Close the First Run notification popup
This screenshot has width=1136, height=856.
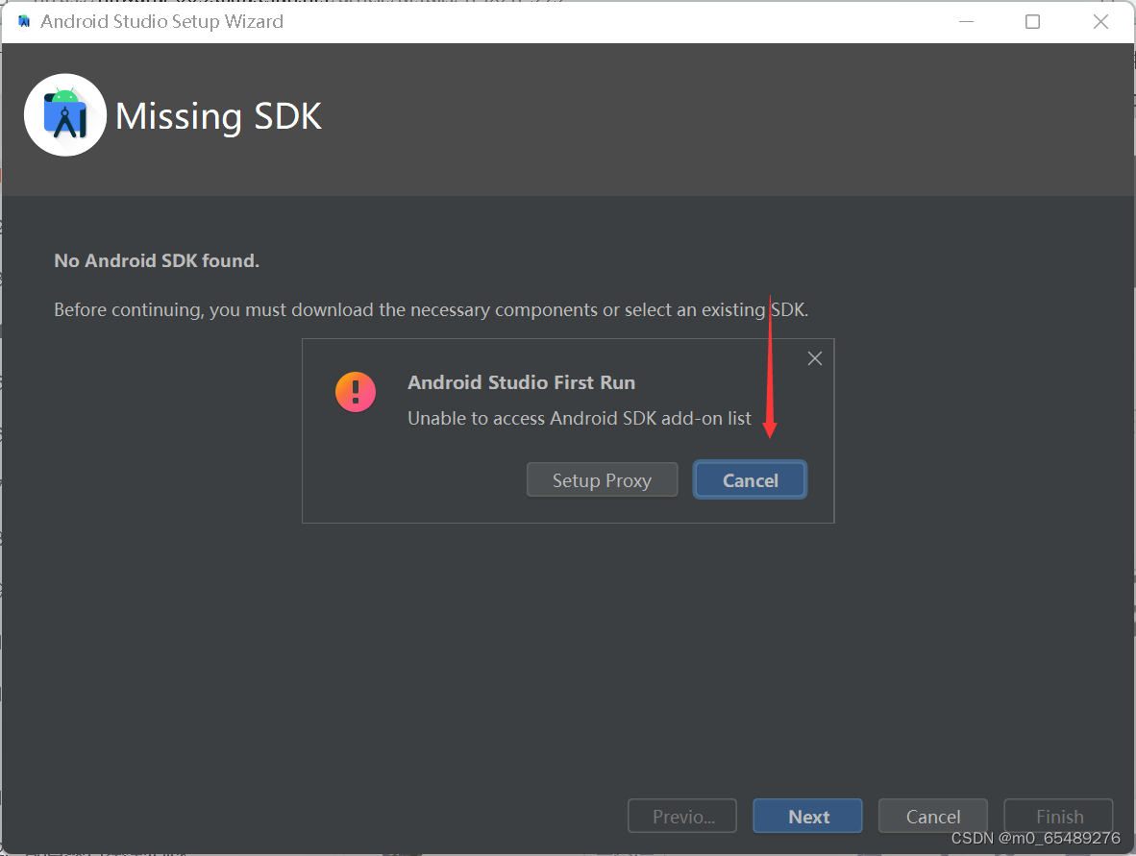pyautogui.click(x=815, y=358)
